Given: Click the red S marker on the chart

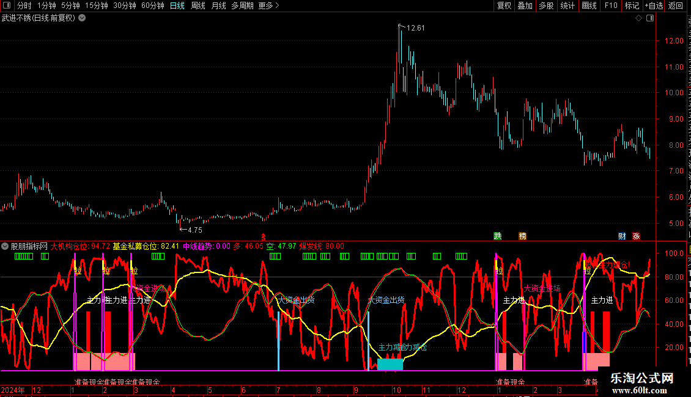Looking at the screenshot, I should 264,237.
